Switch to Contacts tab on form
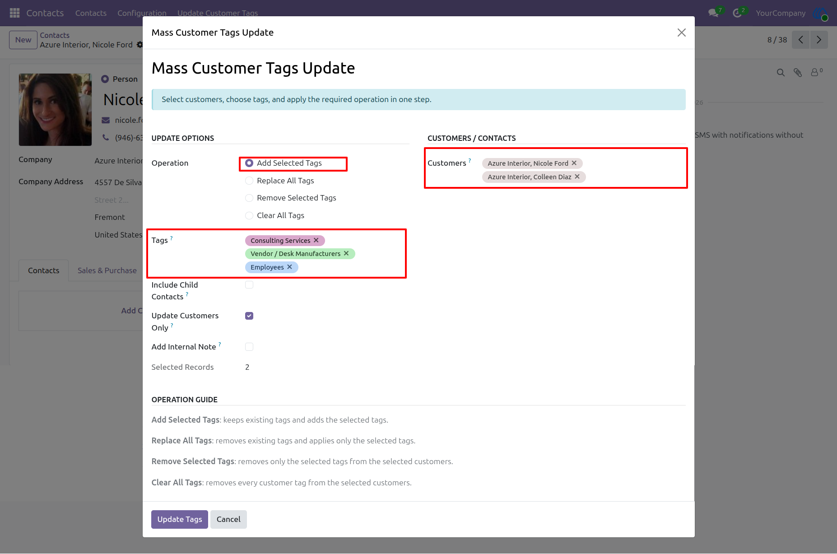The height and width of the screenshot is (554, 837). (43, 270)
